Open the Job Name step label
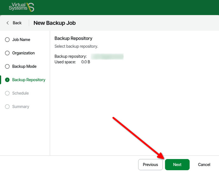 coord(21,40)
